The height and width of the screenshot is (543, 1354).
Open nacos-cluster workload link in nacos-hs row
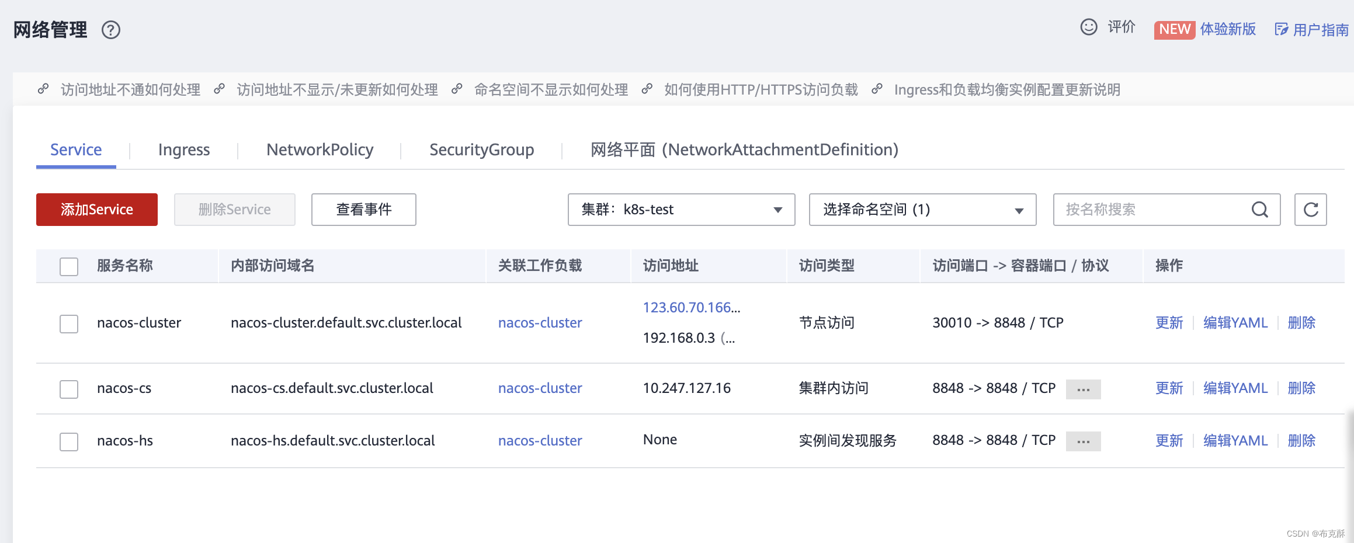point(540,441)
